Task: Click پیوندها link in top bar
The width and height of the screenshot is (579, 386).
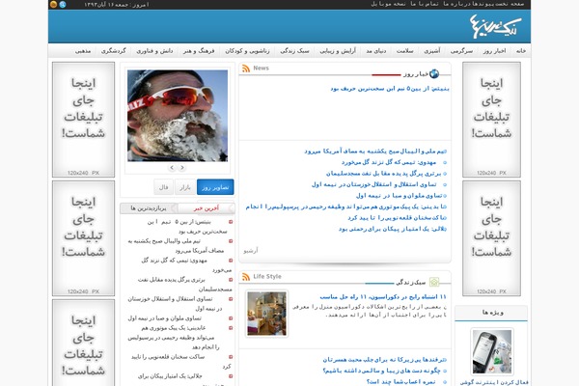Action: click(482, 4)
